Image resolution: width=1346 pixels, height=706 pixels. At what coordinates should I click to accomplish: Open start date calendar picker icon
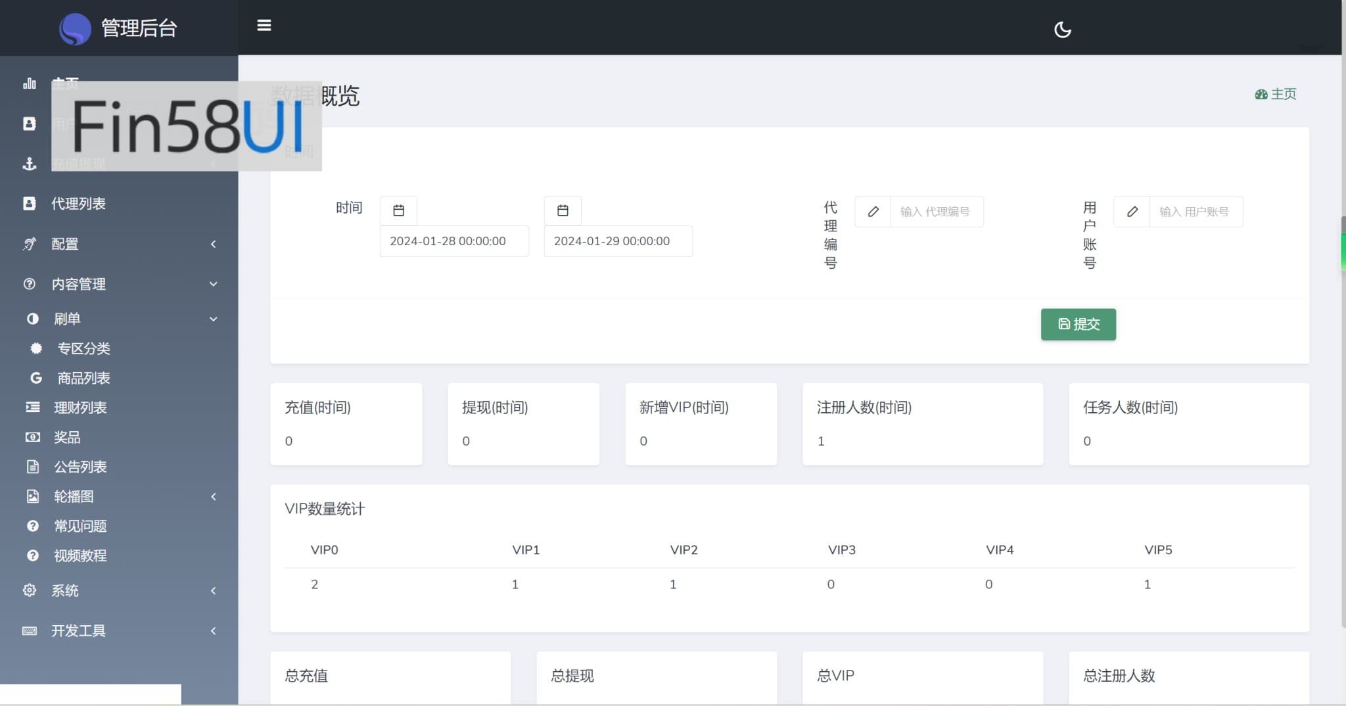click(x=398, y=210)
